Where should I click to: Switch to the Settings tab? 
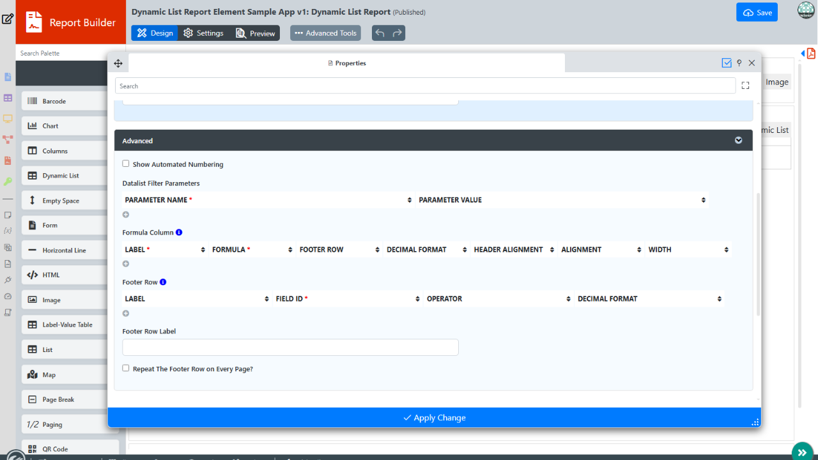pos(203,33)
